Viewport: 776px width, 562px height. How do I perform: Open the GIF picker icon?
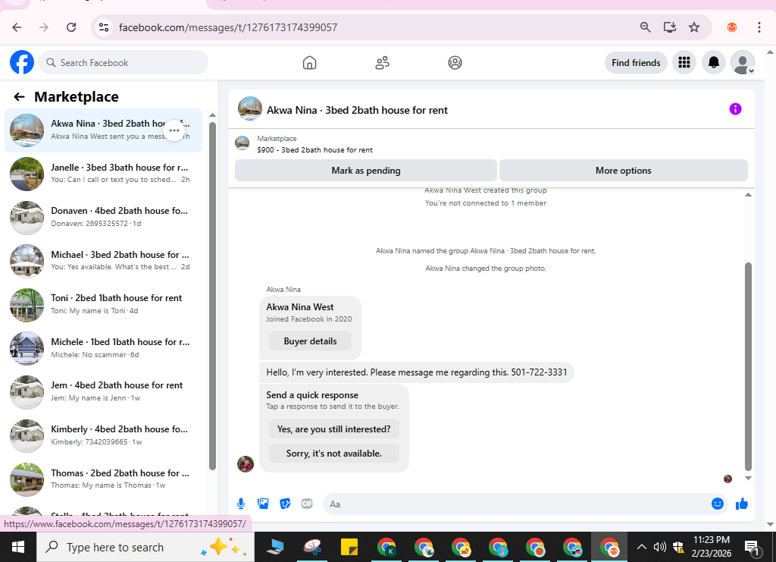(307, 504)
